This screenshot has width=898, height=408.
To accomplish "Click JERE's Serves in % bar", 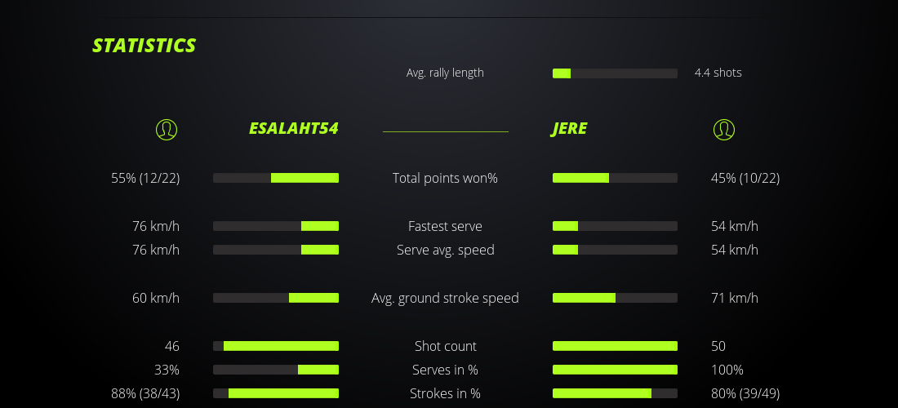I will (x=615, y=370).
